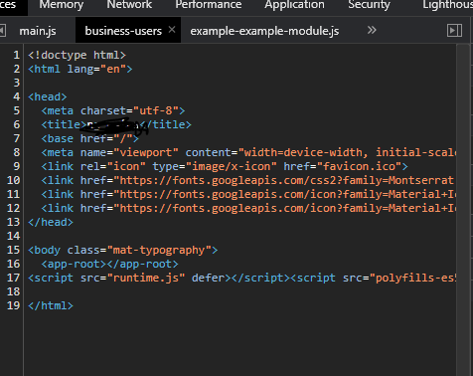The height and width of the screenshot is (376, 473).
Task: Click the Montserrat font link on line 10
Action: (x=248, y=180)
